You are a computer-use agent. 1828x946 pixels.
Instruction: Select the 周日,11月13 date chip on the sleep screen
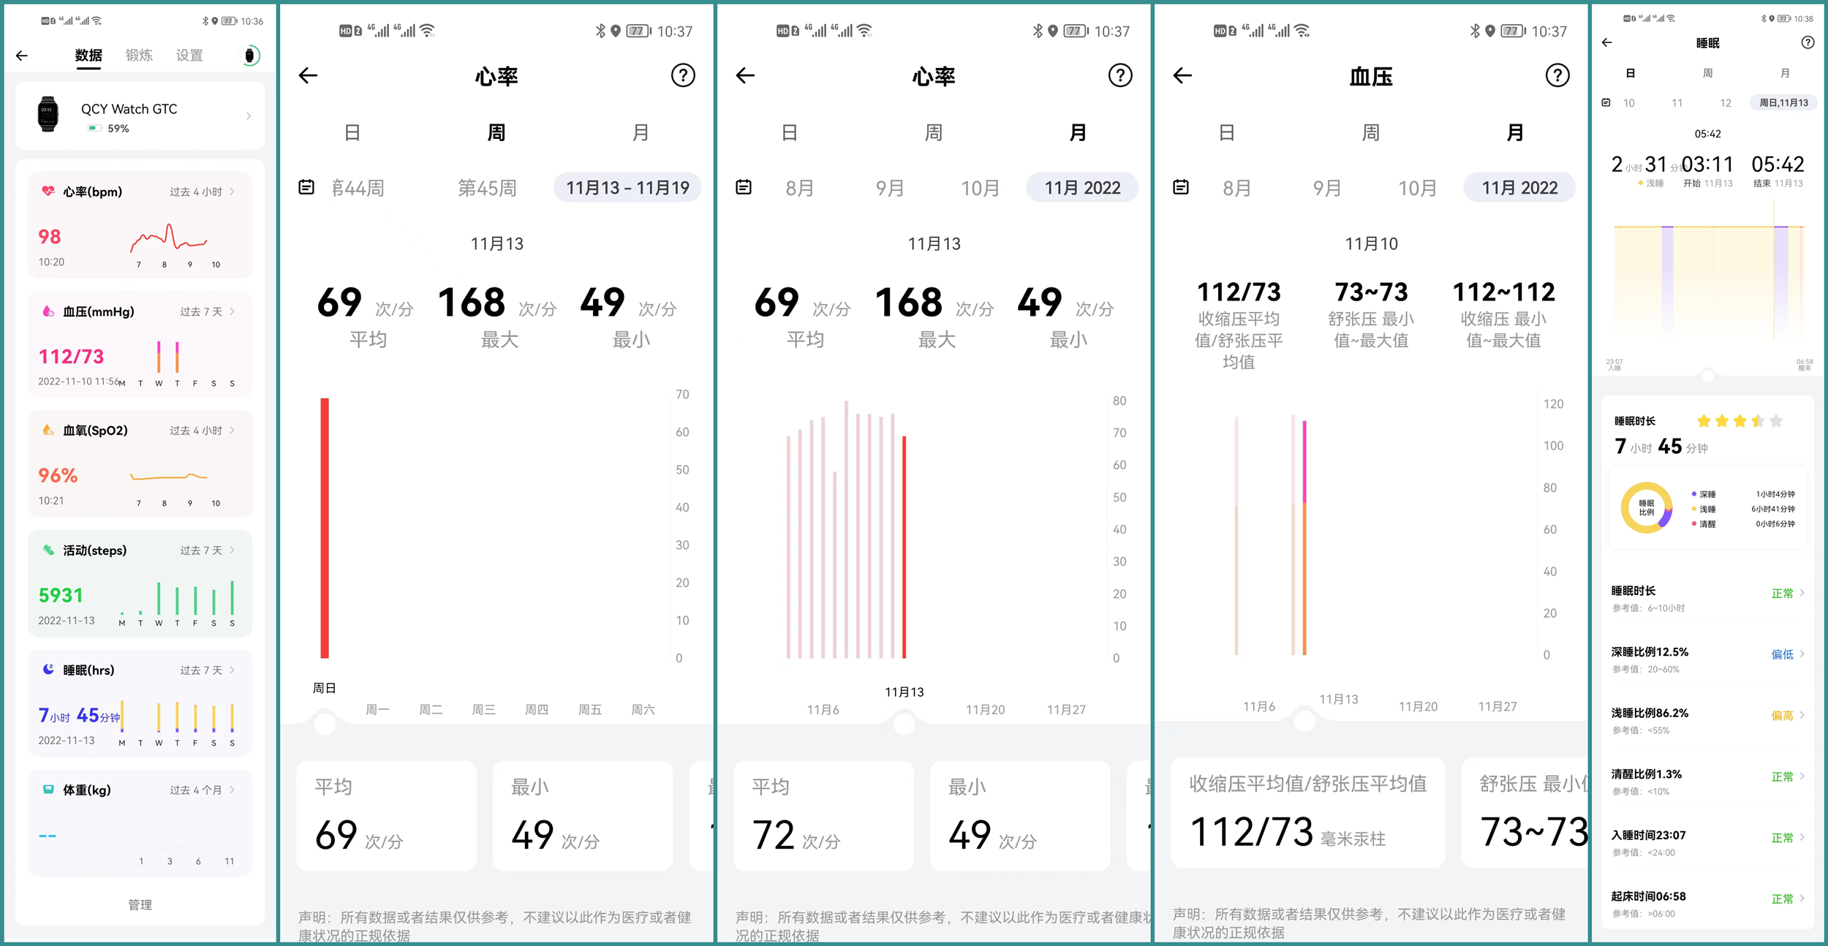coord(1784,102)
